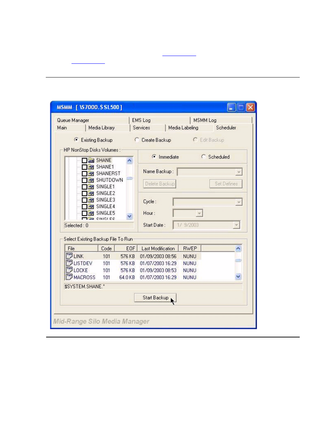Screen dimensions: 336x435
Task: Sort by the Last Modification column header
Action: 158,248
